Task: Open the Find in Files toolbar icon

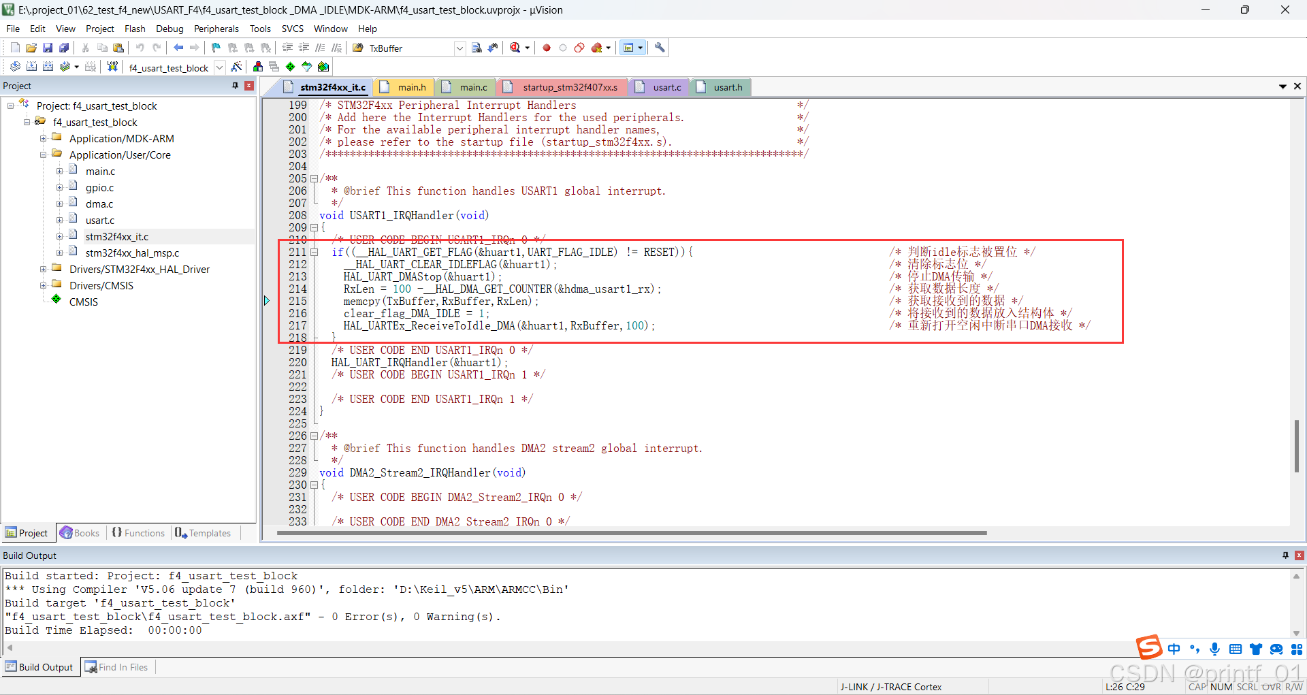Action: click(358, 48)
